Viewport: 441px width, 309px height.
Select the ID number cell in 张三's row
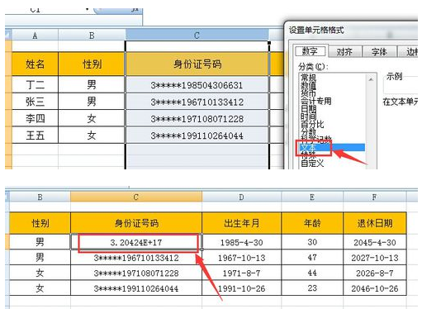(x=197, y=102)
